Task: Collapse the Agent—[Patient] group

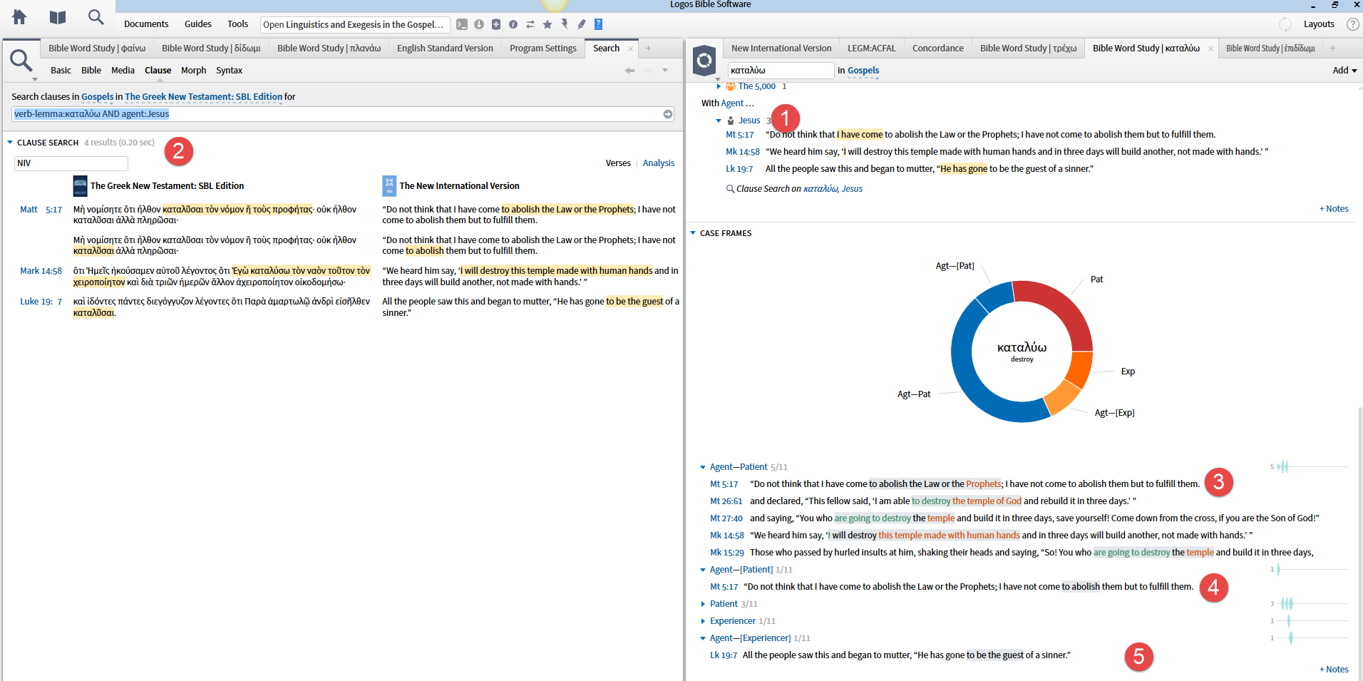Action: (703, 570)
